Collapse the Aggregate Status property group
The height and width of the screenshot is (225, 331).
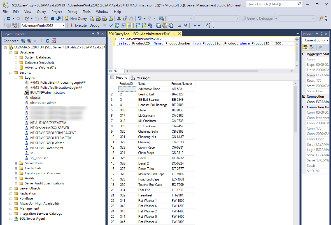point(304,54)
